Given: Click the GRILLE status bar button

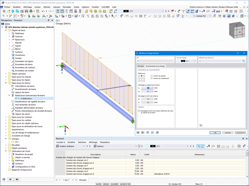Looking at the screenshot, I should (106, 184).
